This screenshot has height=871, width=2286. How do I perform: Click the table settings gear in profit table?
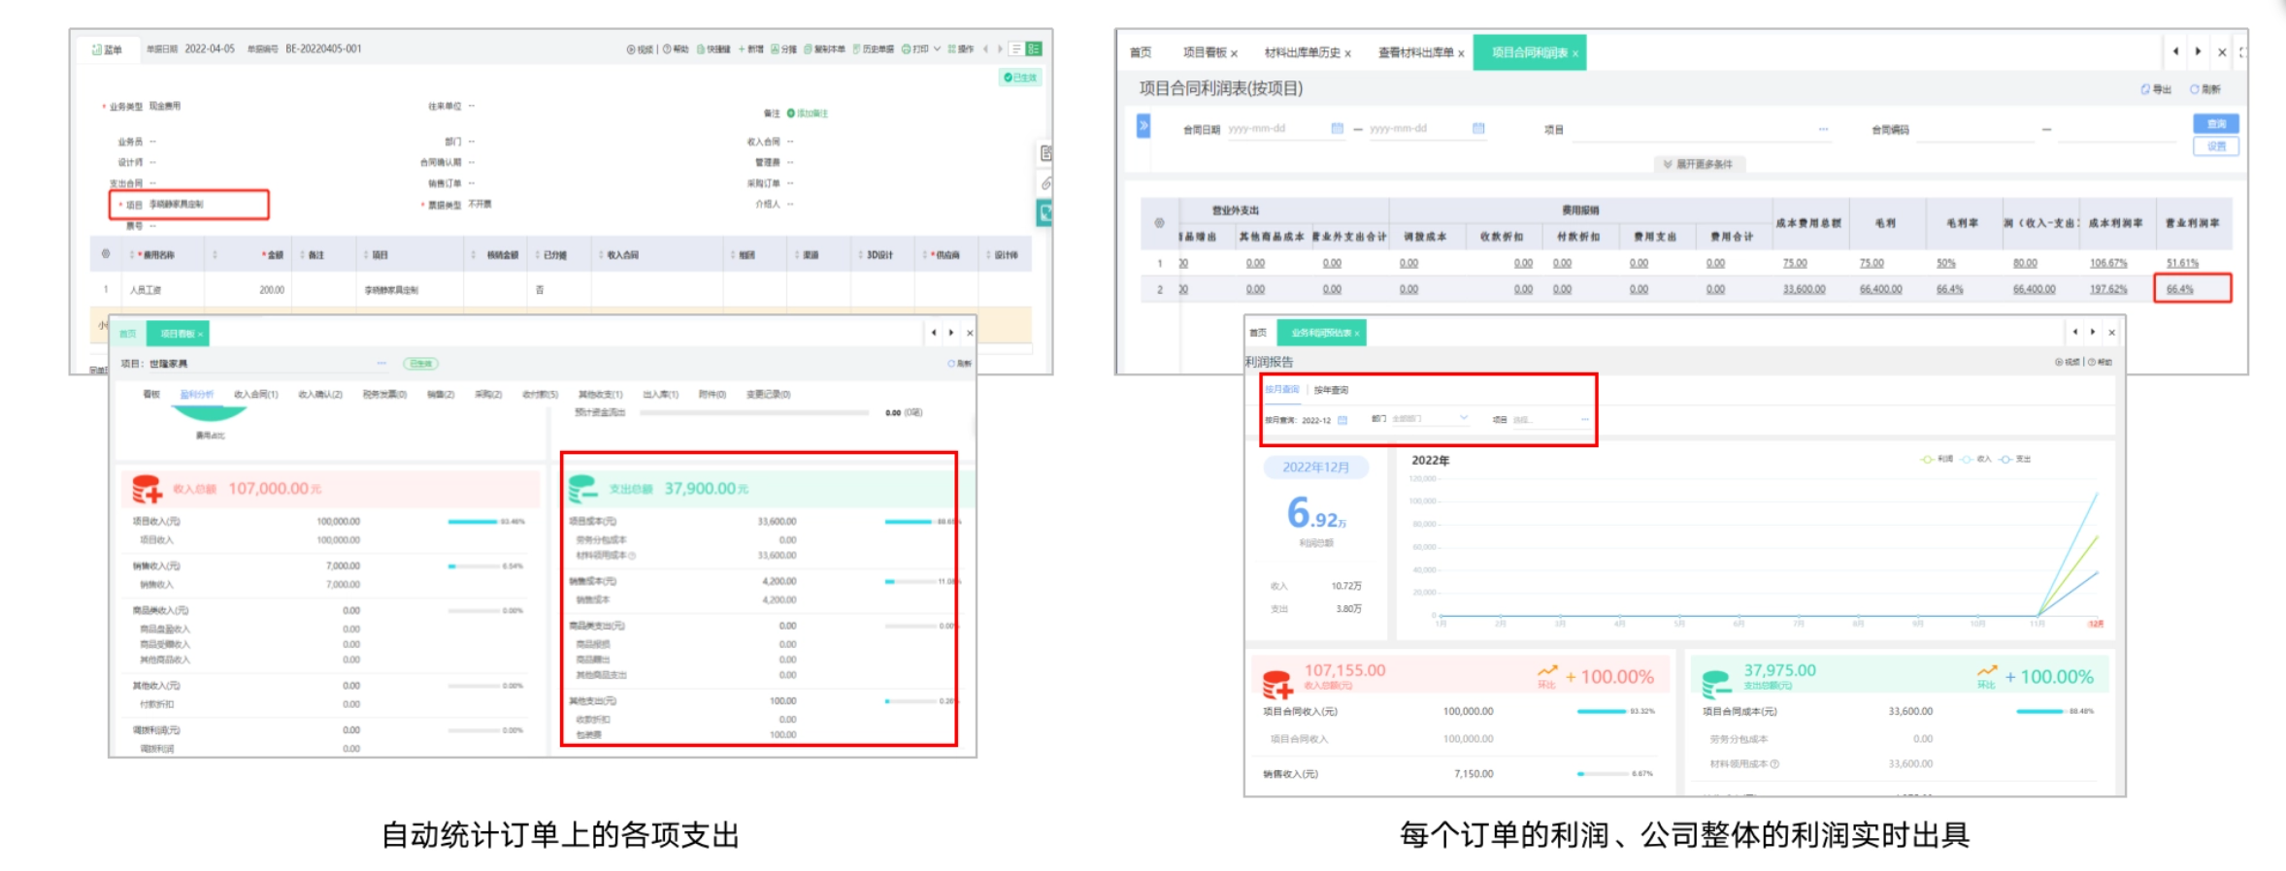tap(1159, 223)
